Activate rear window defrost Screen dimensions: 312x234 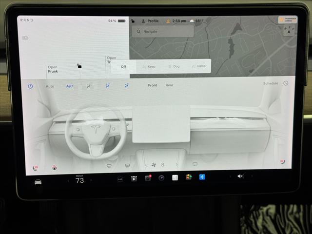click(x=127, y=165)
